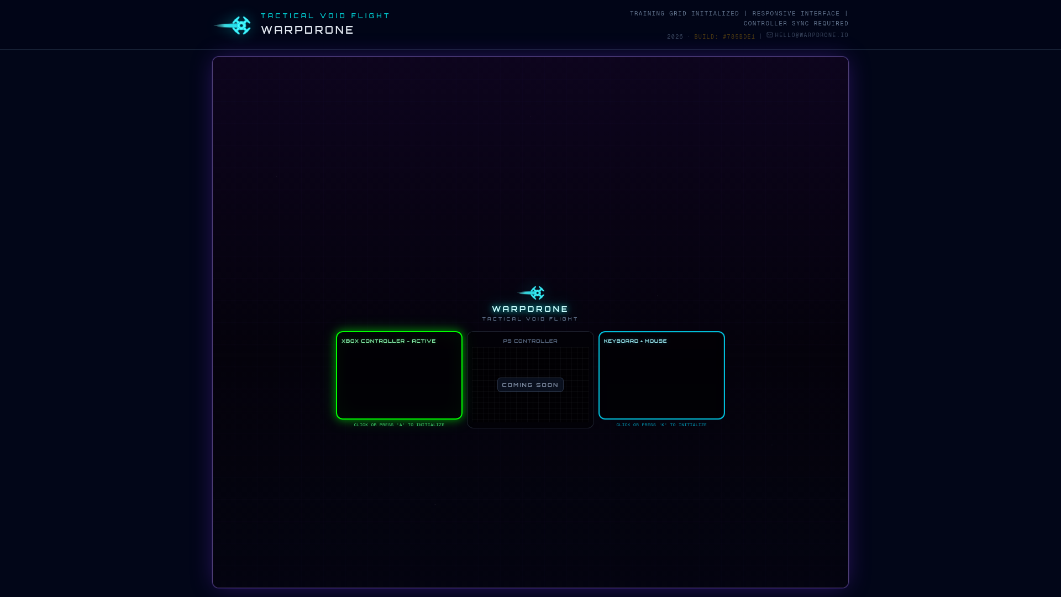Viewport: 1061px width, 597px height.
Task: Click the envelope icon beside the email address
Action: coord(770,35)
